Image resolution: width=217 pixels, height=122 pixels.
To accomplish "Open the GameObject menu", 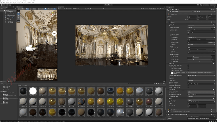I will tap(13, 3).
